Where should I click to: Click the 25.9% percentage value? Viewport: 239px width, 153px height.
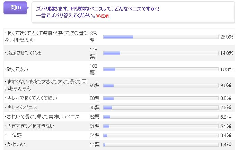pos(227,36)
